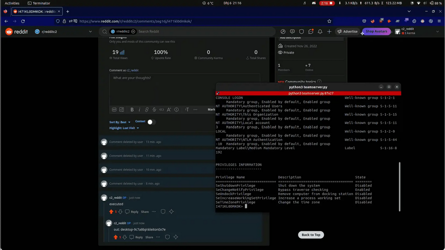Viewport: 445px width, 250px height.
Task: Click the Strikethrough formatting icon
Action: coord(154,110)
